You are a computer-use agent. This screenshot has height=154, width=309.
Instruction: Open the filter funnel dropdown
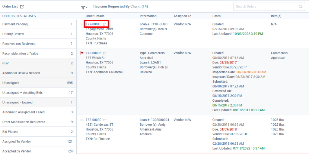pos(84,8)
